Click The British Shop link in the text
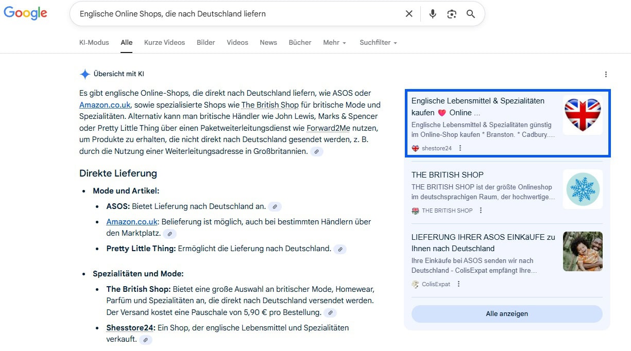Screen dimensions: 631x351 click(x=270, y=104)
